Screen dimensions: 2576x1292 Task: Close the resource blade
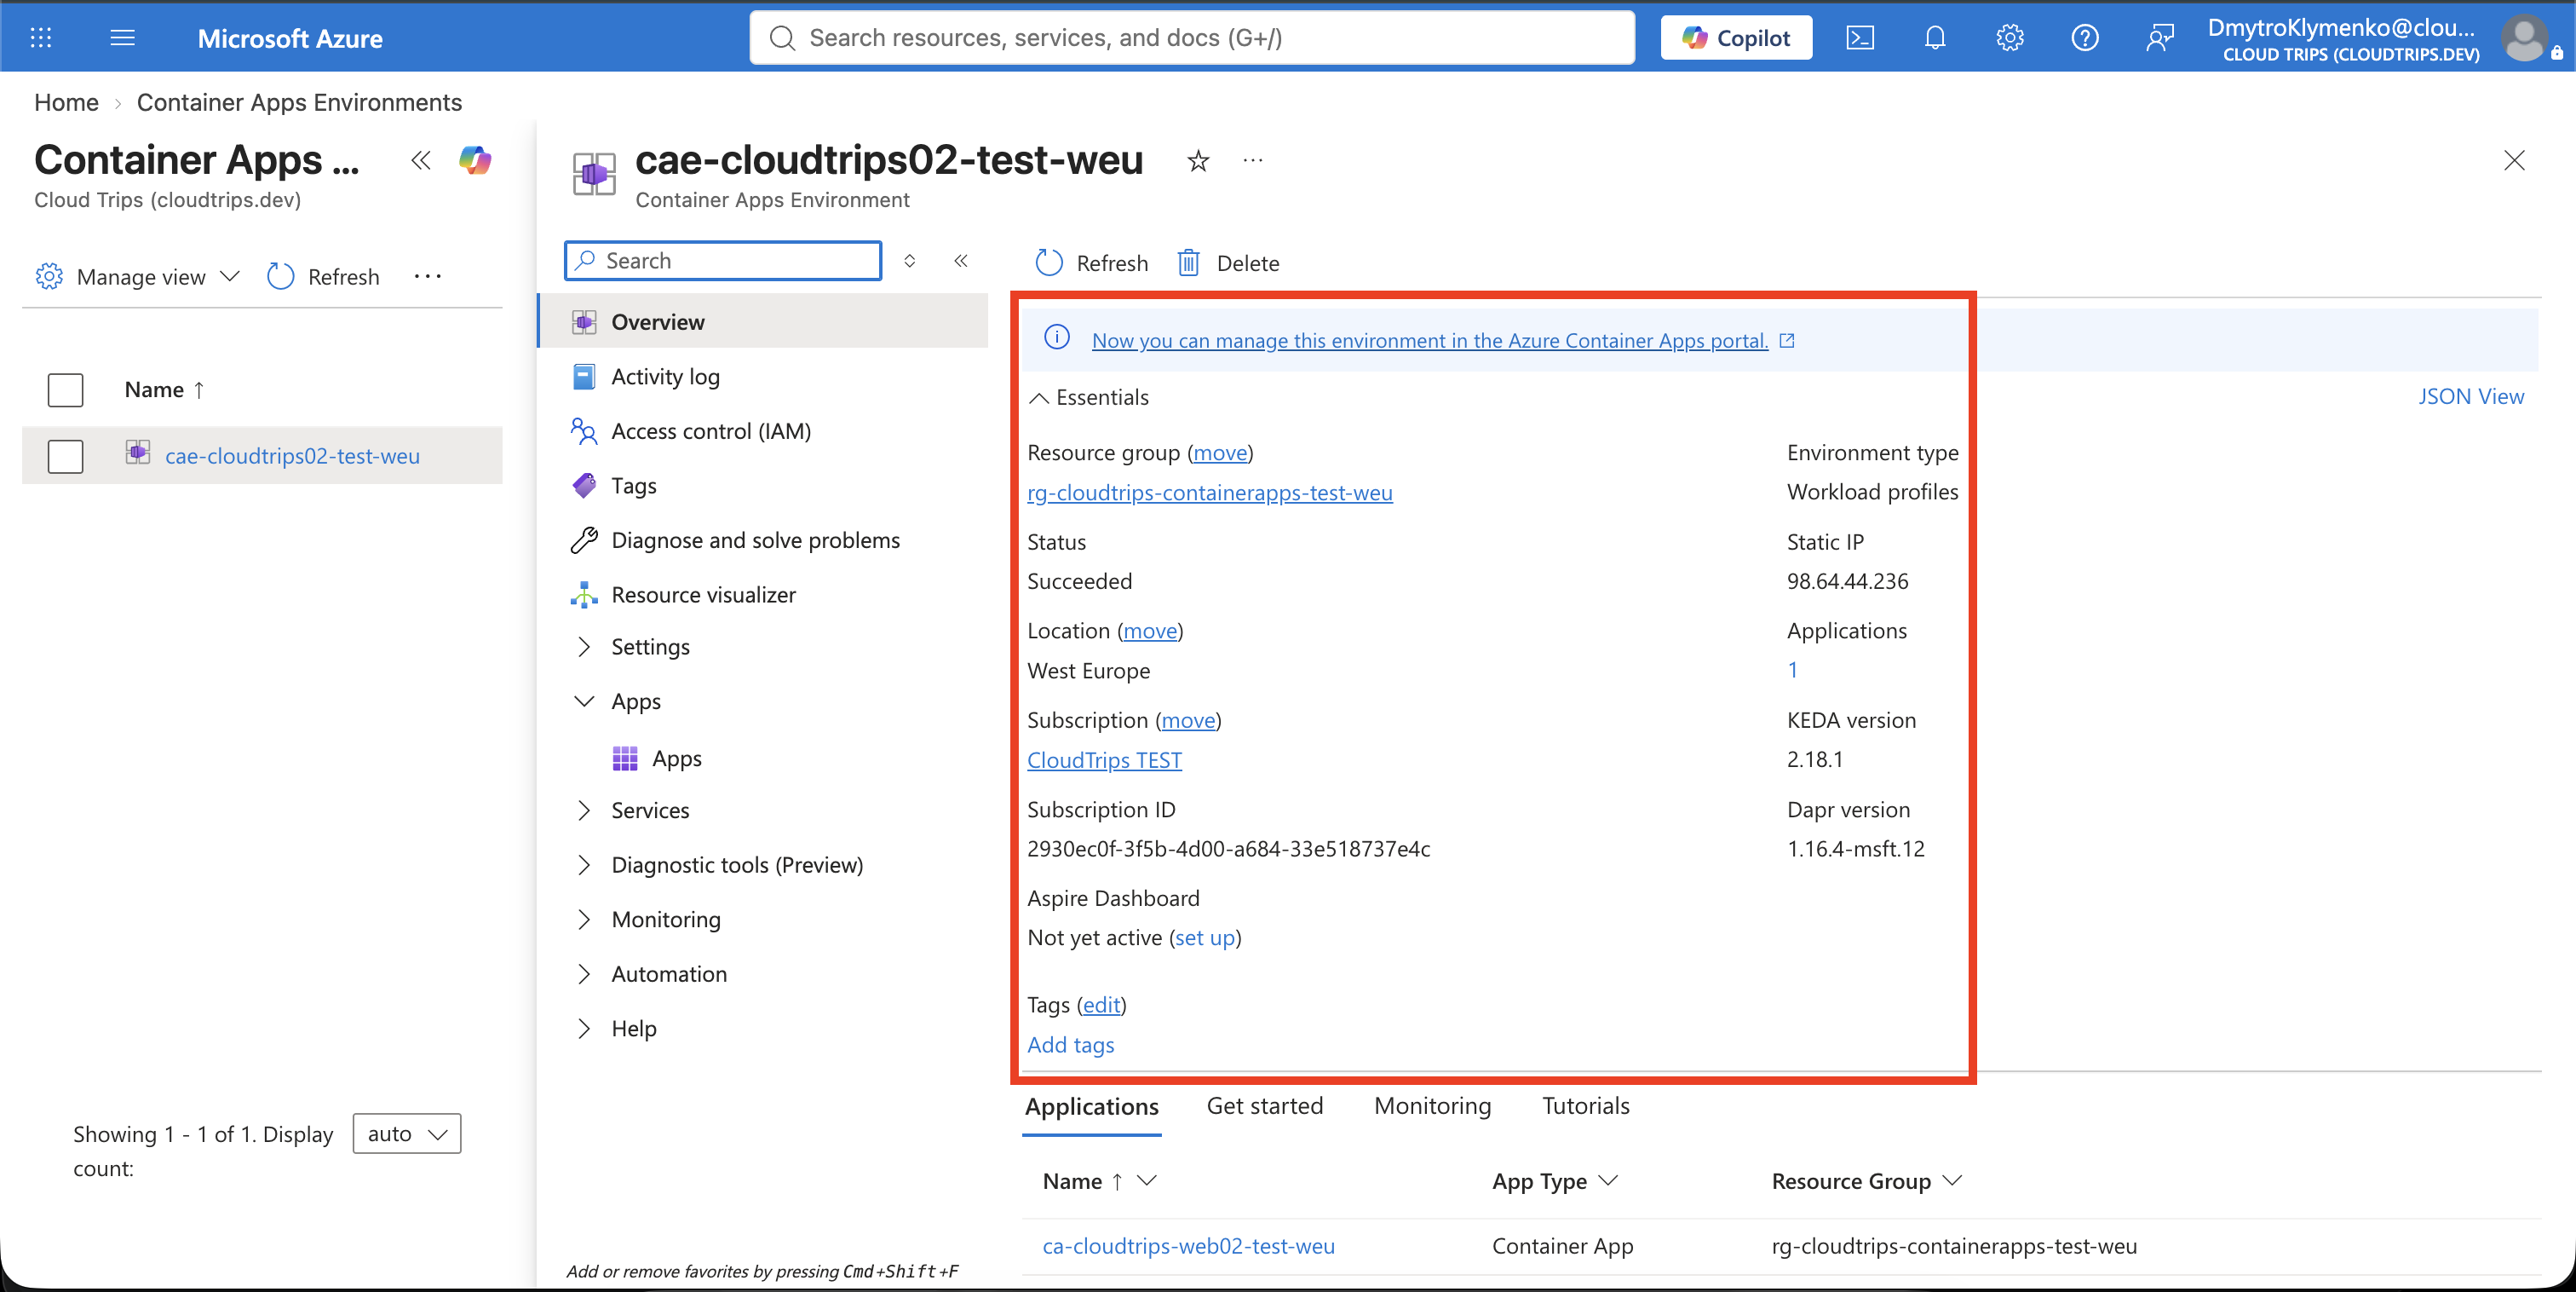click(2514, 160)
